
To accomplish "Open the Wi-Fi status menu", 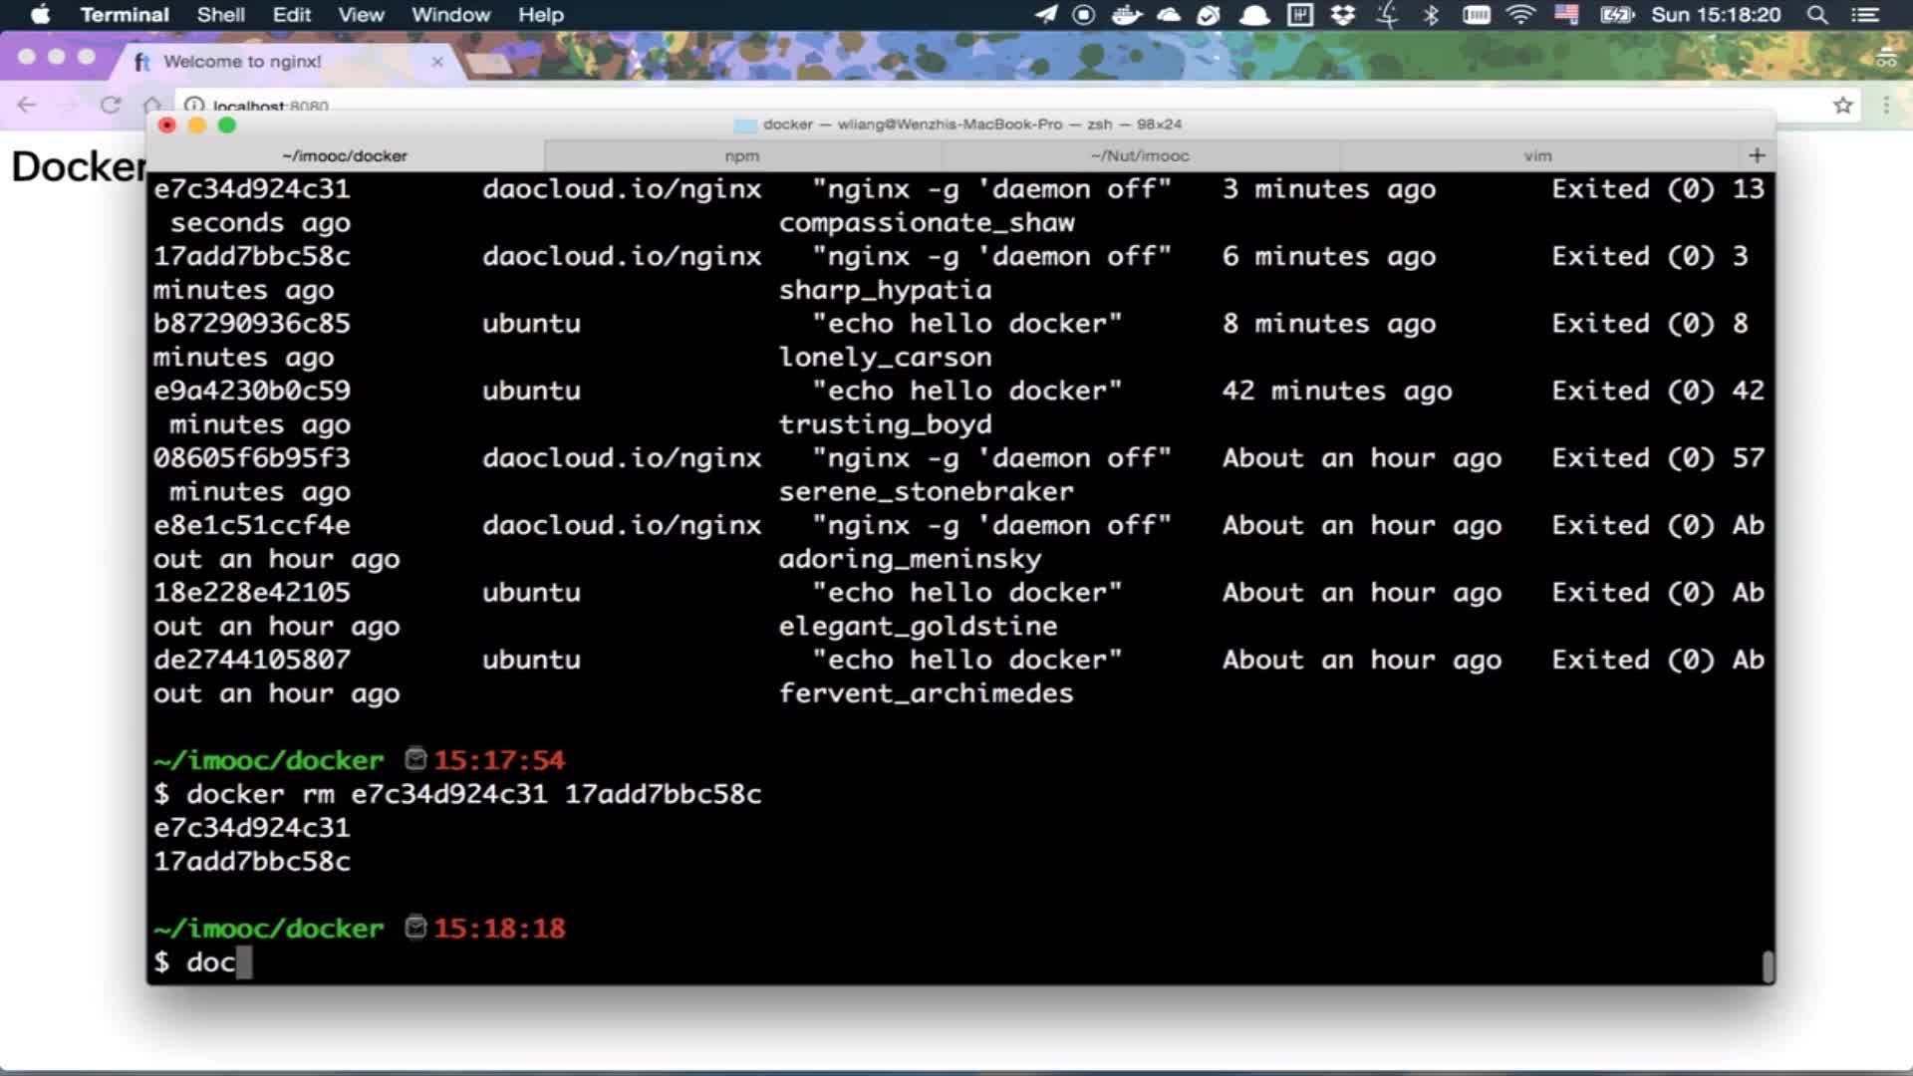I will [x=1520, y=15].
